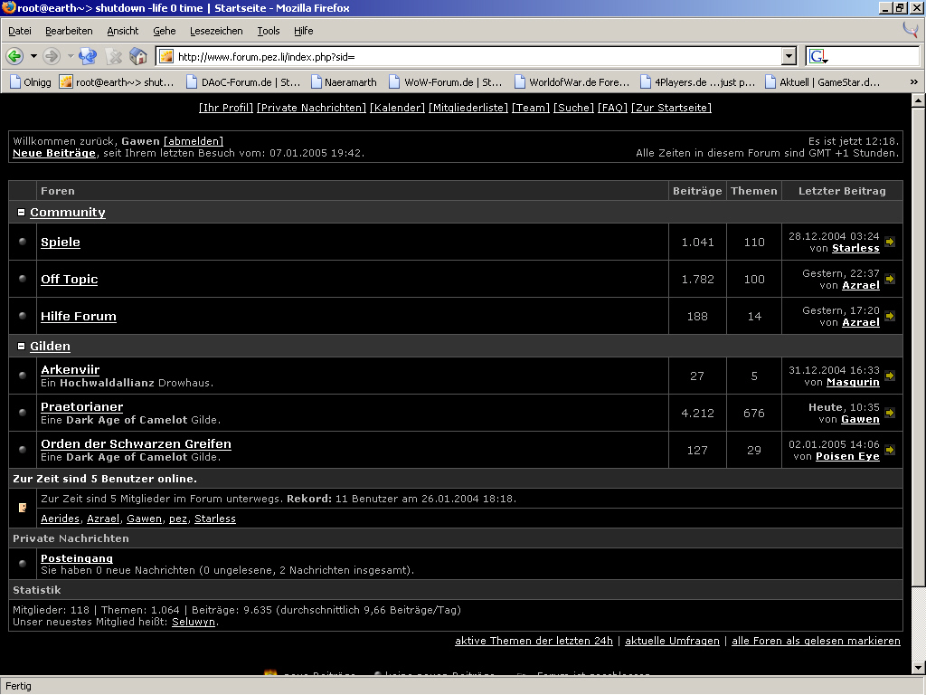The image size is (926, 695).
Task: Open last post arrow in Praetorianer row
Action: 890,414
